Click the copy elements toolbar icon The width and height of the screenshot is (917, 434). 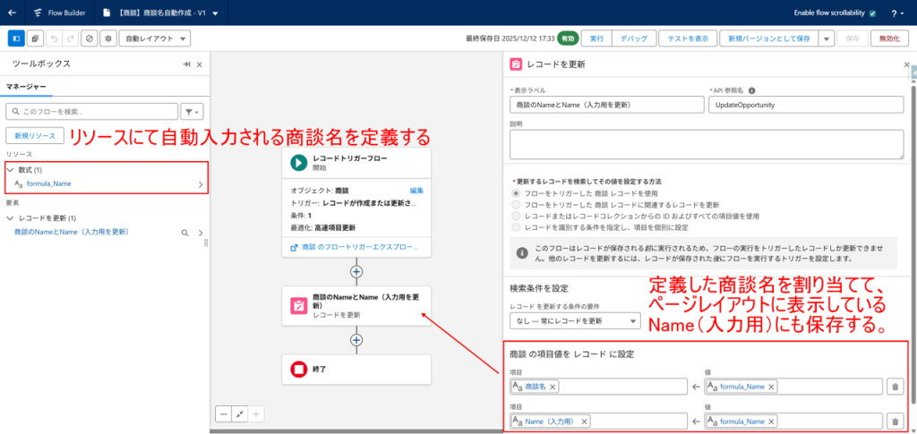(x=35, y=38)
